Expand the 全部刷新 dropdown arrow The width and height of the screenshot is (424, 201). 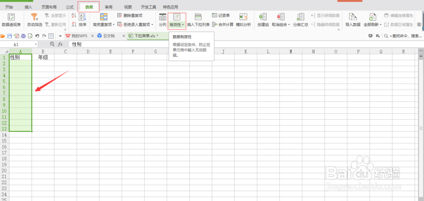381,25
